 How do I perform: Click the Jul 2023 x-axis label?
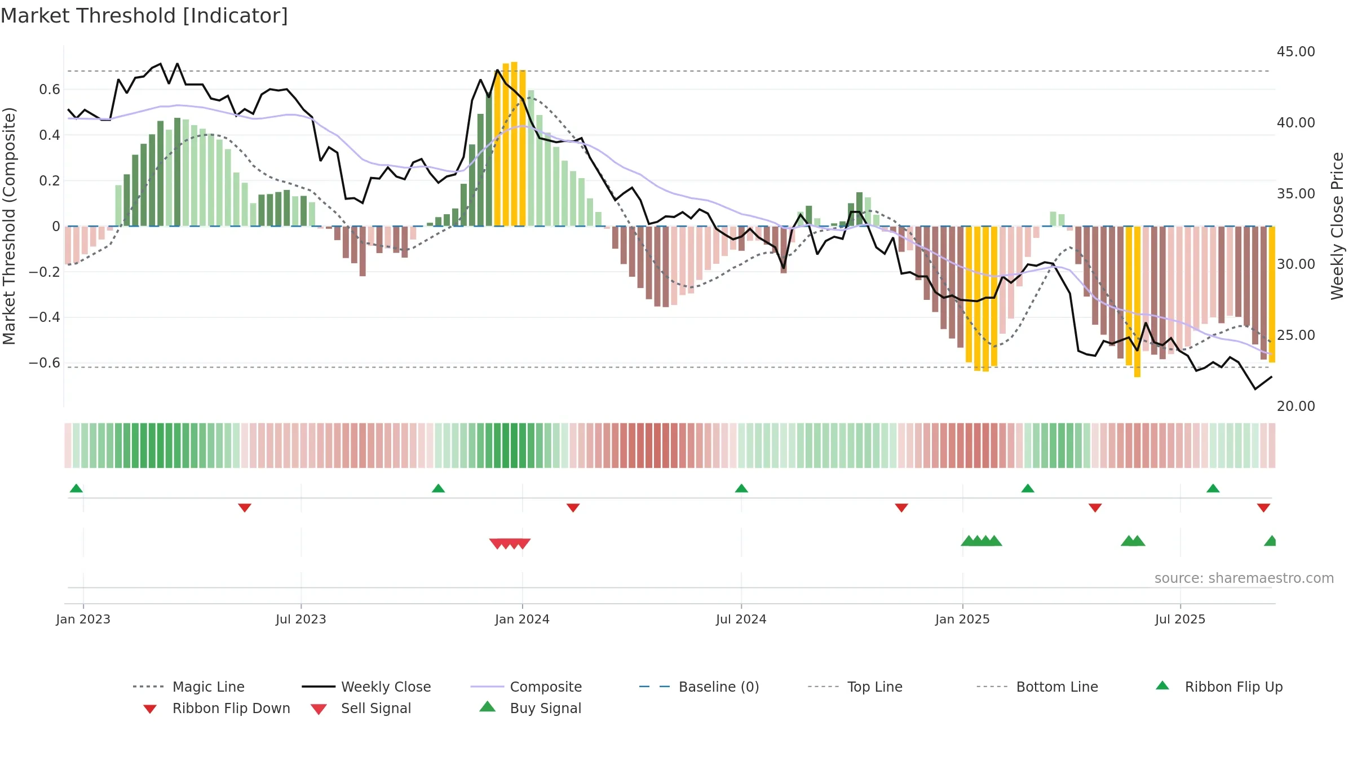[301, 619]
